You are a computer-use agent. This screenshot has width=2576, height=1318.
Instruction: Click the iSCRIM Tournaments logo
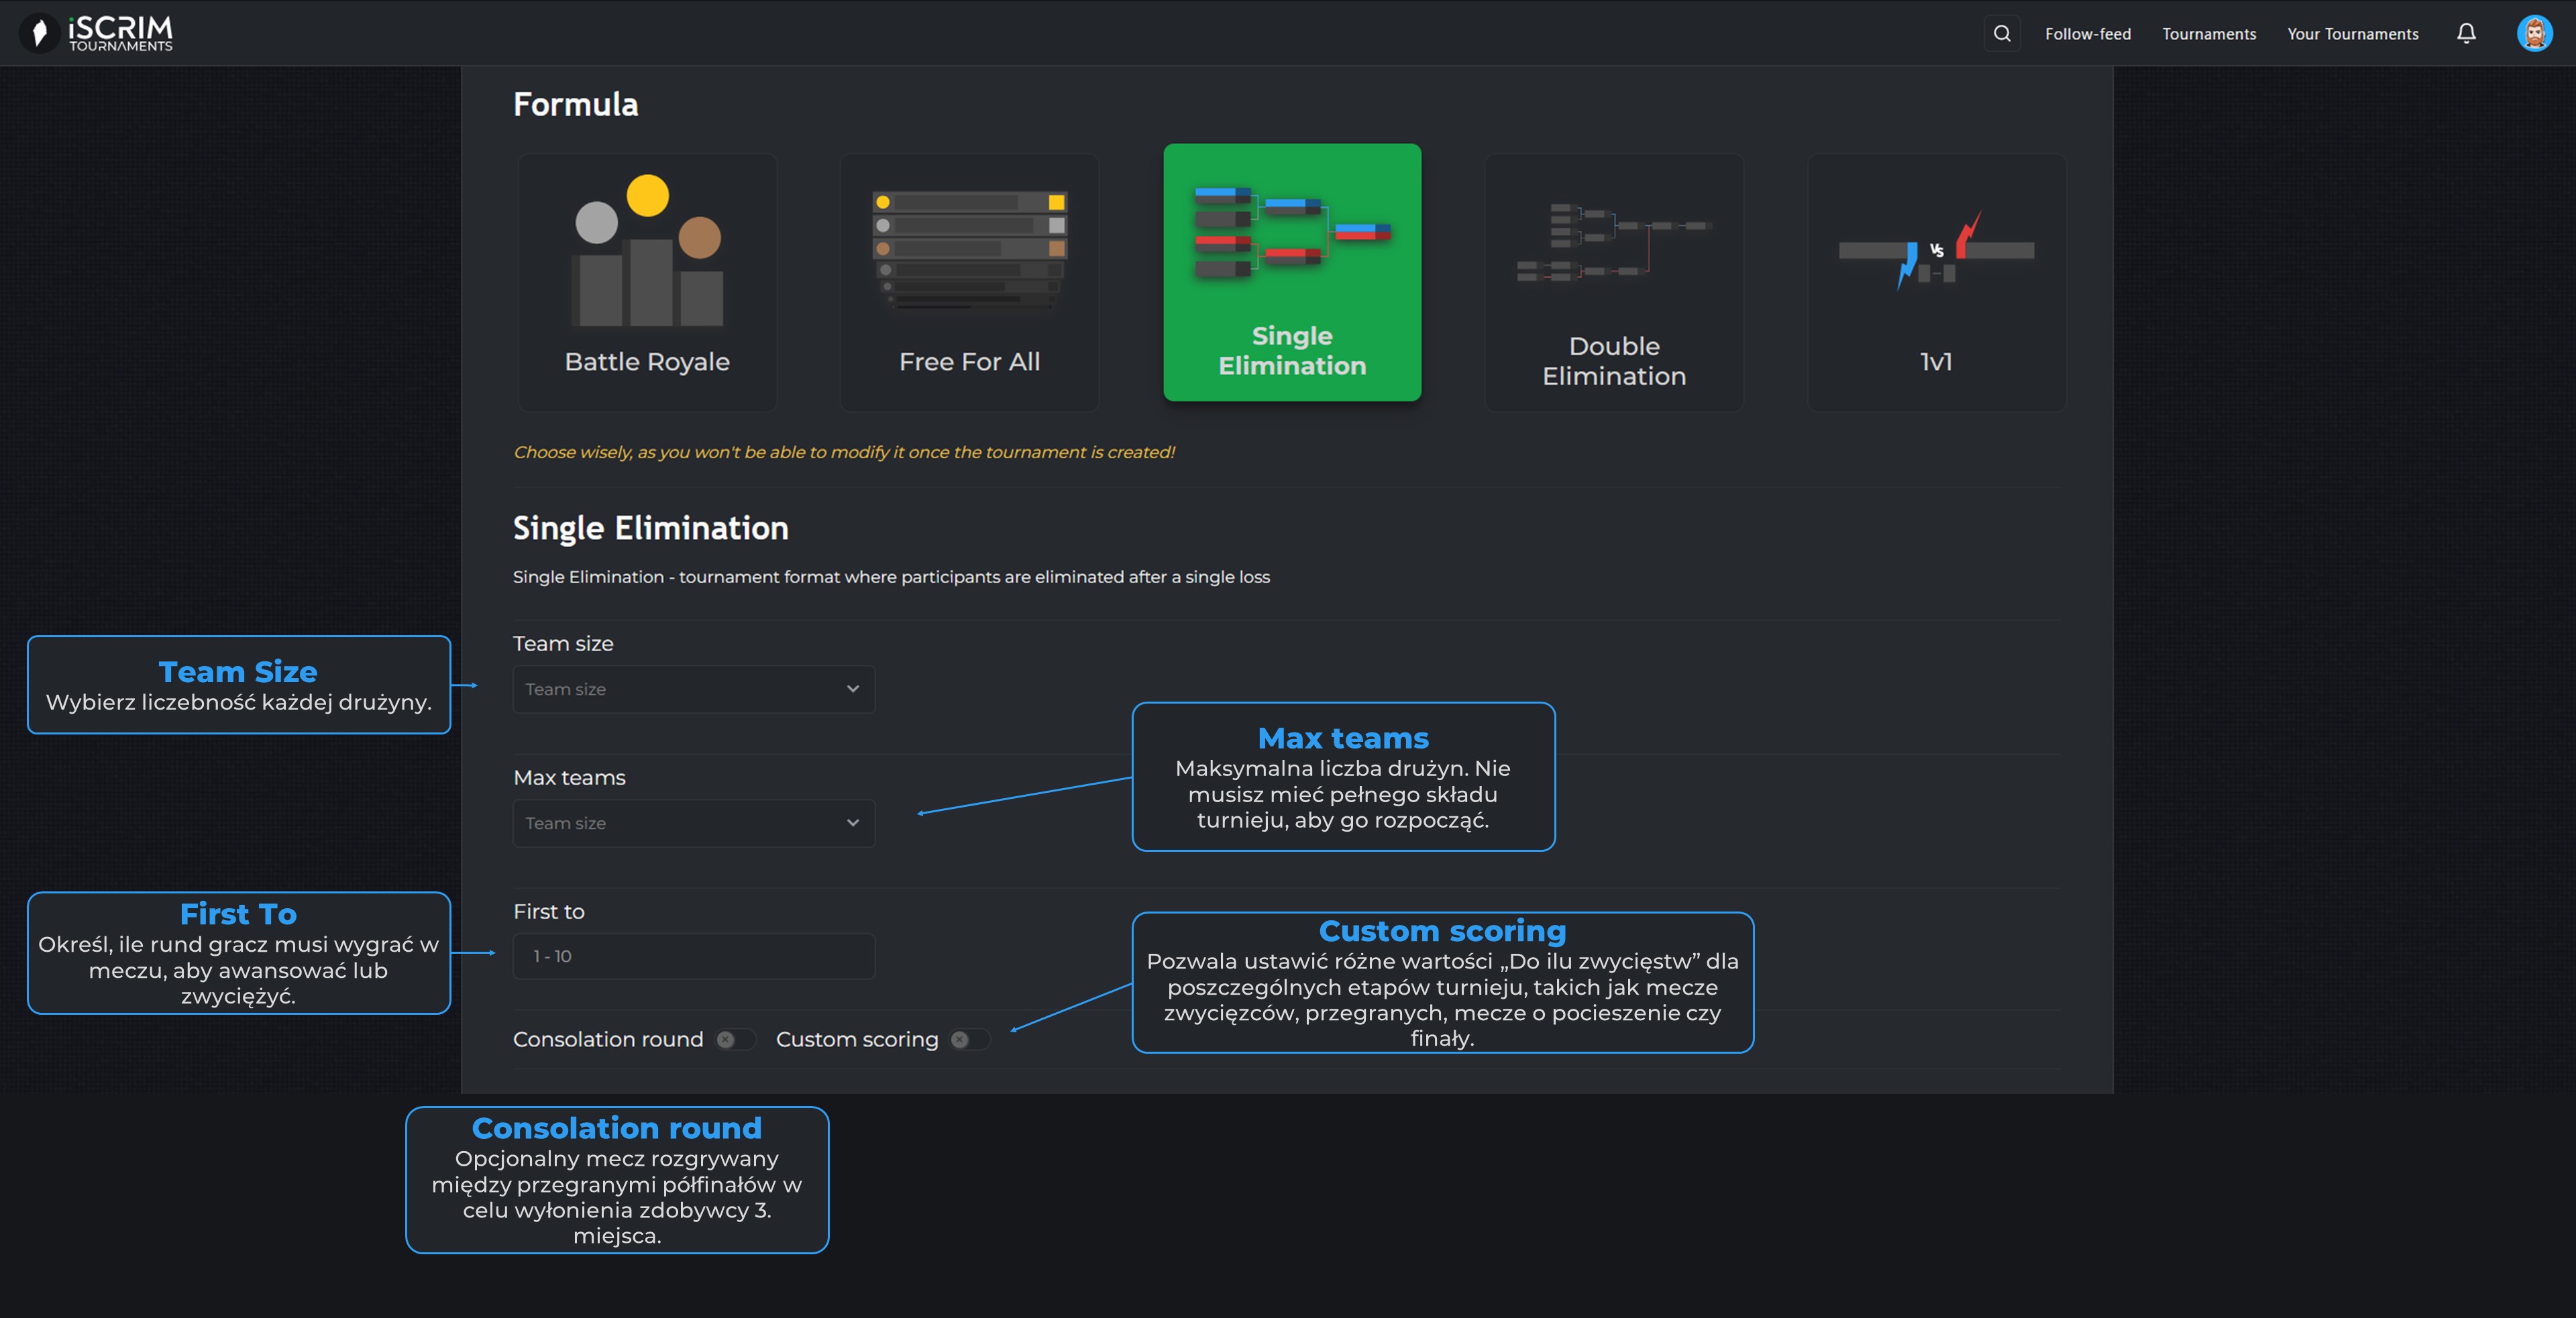coord(97,33)
